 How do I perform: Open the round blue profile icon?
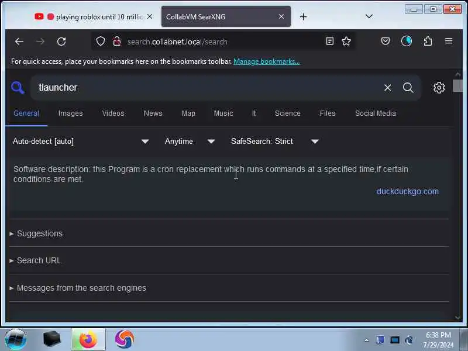click(x=406, y=41)
